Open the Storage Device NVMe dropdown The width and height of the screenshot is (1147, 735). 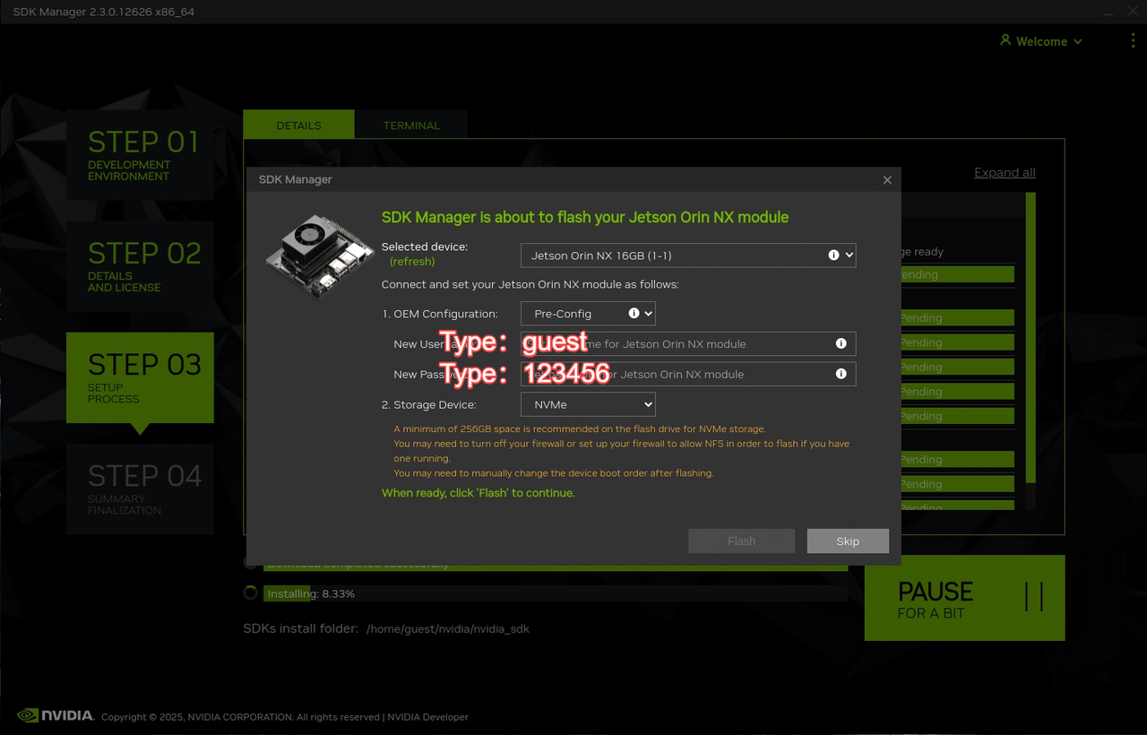point(588,404)
